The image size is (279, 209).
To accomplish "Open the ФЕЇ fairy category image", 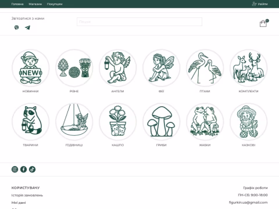I will coord(161,68).
